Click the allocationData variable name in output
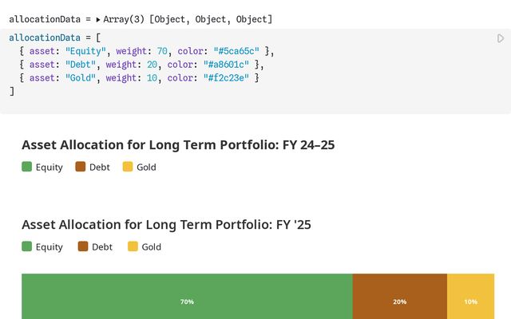The height and width of the screenshot is (319, 511). tap(45, 19)
